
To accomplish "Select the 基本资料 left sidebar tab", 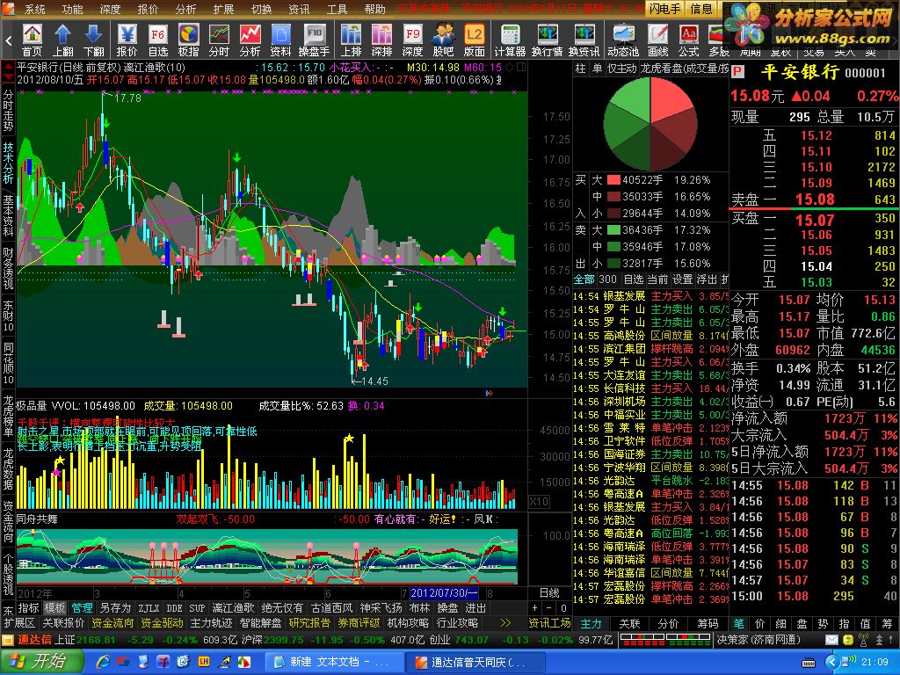I will 8,216.
